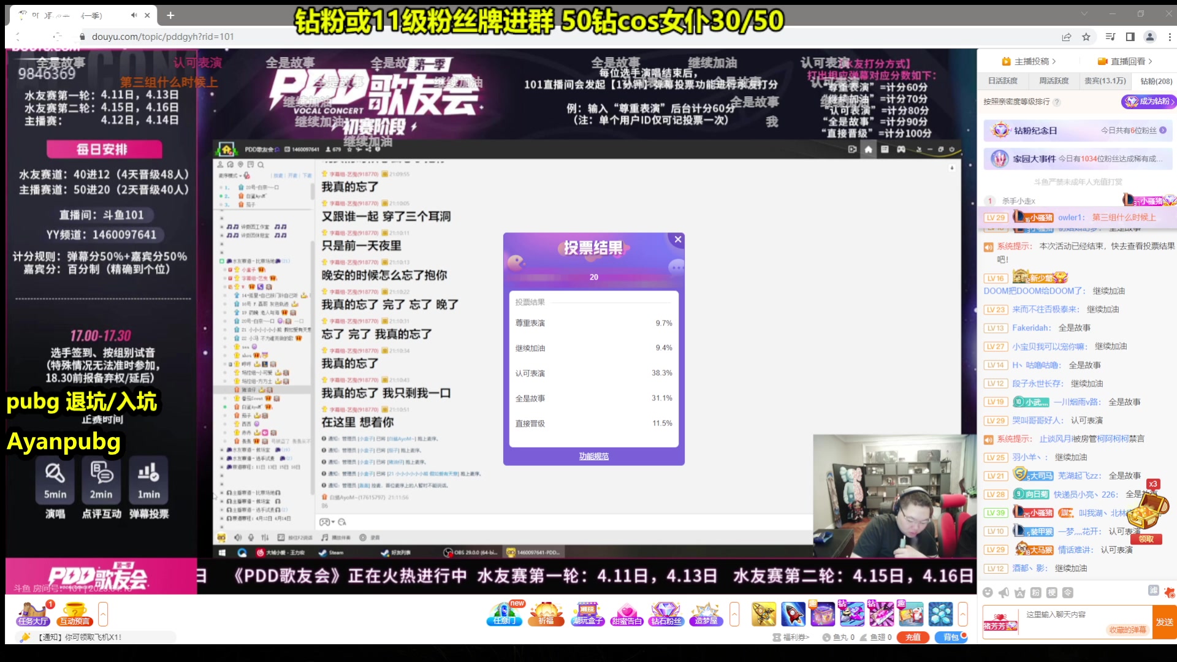Open a new browser tab
This screenshot has height=662, width=1177.
170,15
